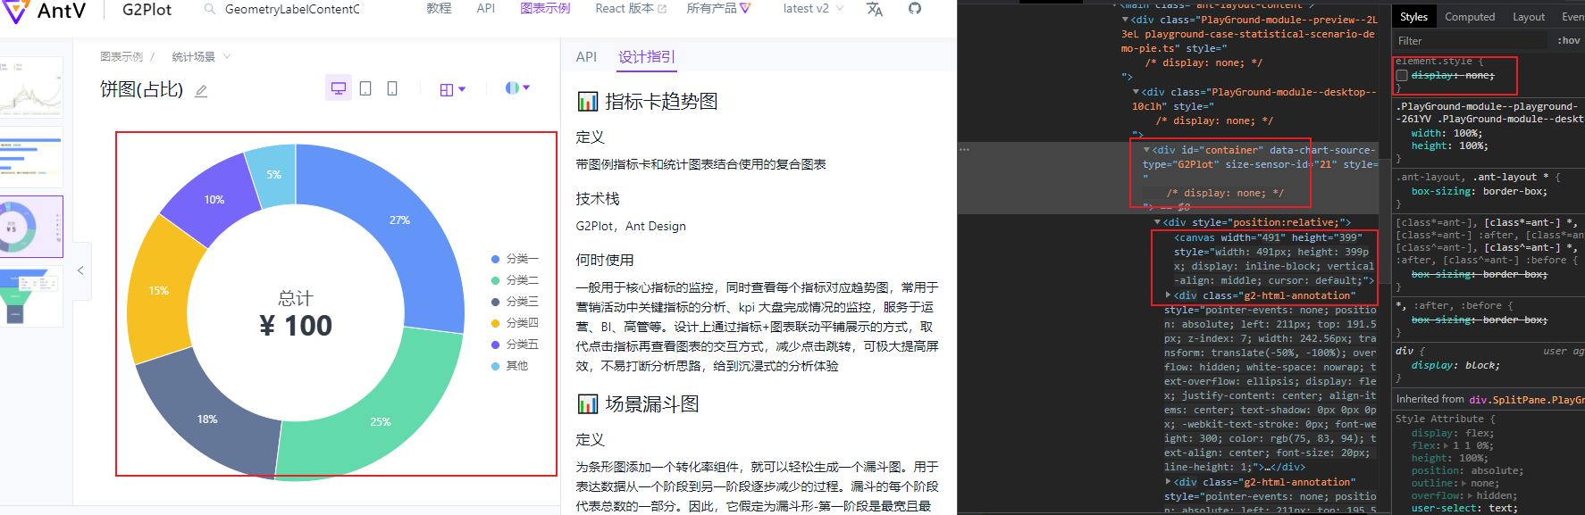Open the layout split icon menu
The height and width of the screenshot is (515, 1585).
pyautogui.click(x=452, y=89)
